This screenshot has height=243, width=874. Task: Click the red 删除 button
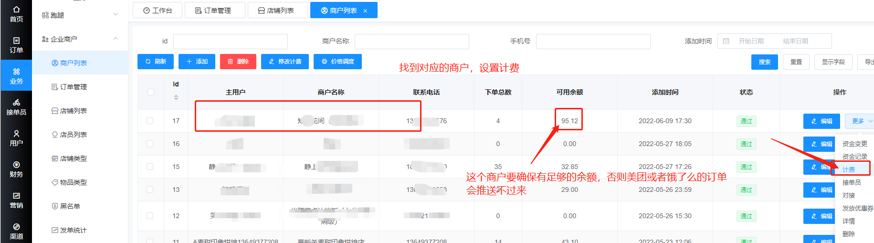tap(238, 62)
